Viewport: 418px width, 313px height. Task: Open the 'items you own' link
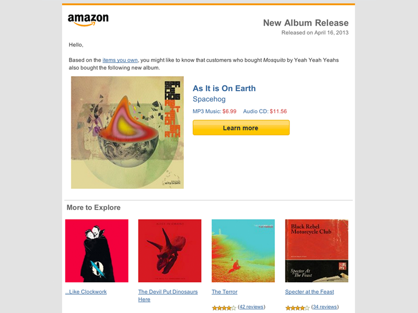pyautogui.click(x=120, y=60)
